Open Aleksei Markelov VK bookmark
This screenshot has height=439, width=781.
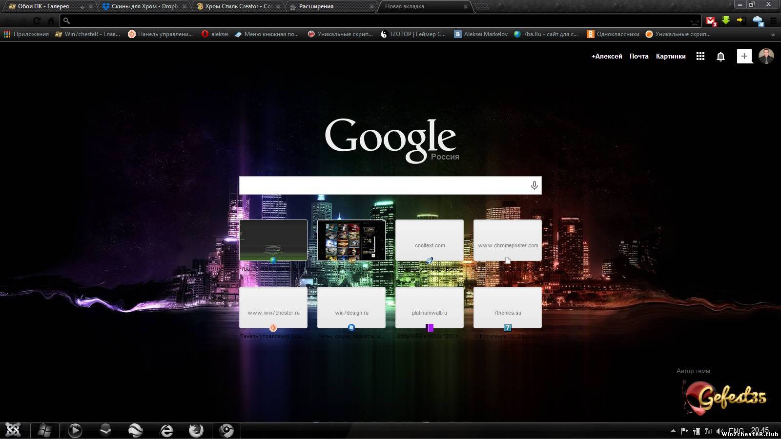[x=481, y=34]
